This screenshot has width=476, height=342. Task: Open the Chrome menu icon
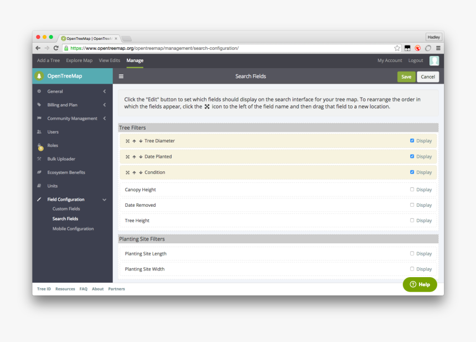[x=438, y=48]
